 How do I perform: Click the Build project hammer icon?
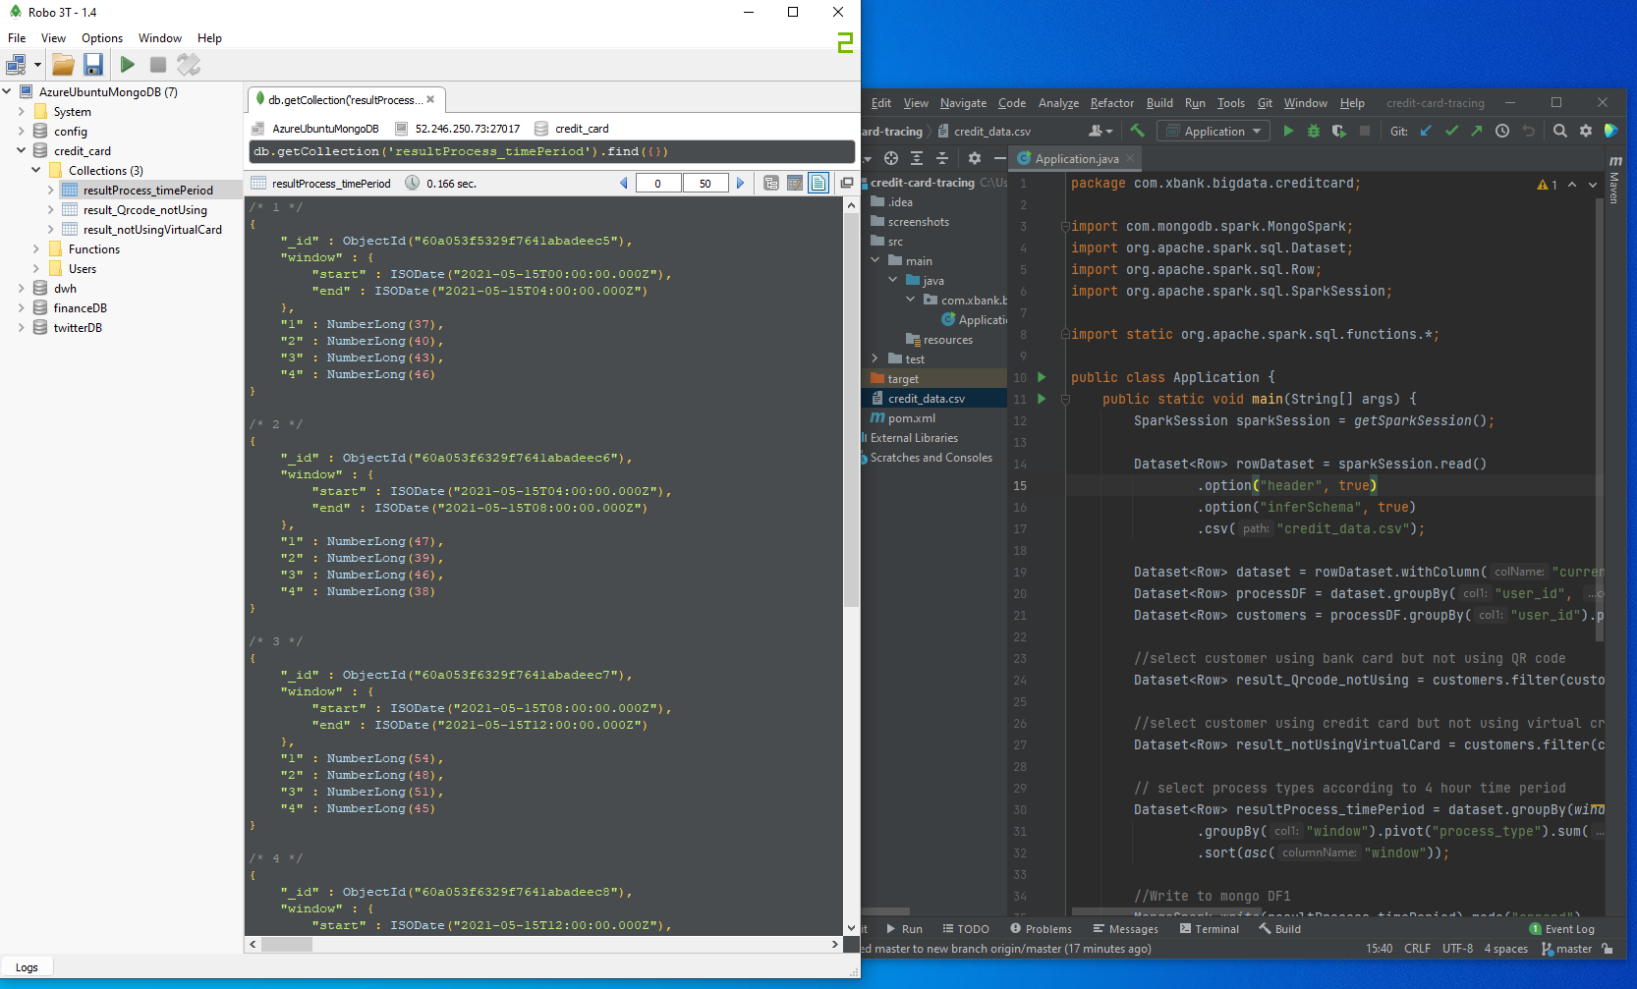coord(1137,131)
